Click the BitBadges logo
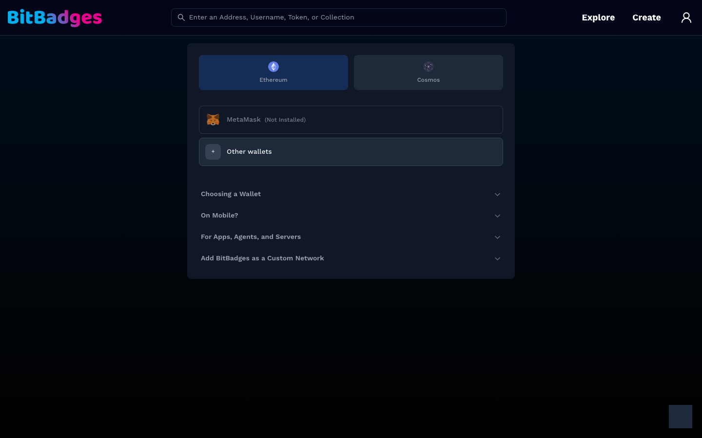This screenshot has width=702, height=438. pyautogui.click(x=55, y=18)
